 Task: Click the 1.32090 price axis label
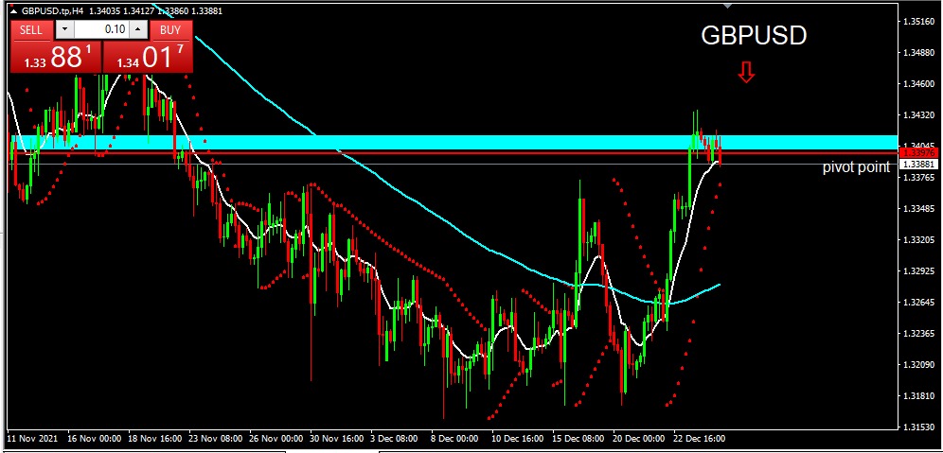(x=917, y=365)
